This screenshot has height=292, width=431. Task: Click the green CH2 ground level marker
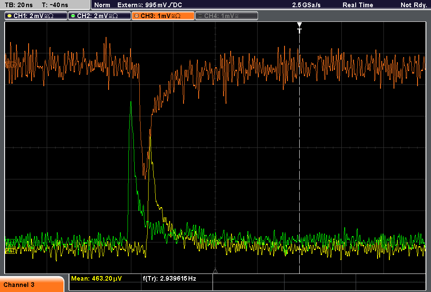pyautogui.click(x=11, y=242)
